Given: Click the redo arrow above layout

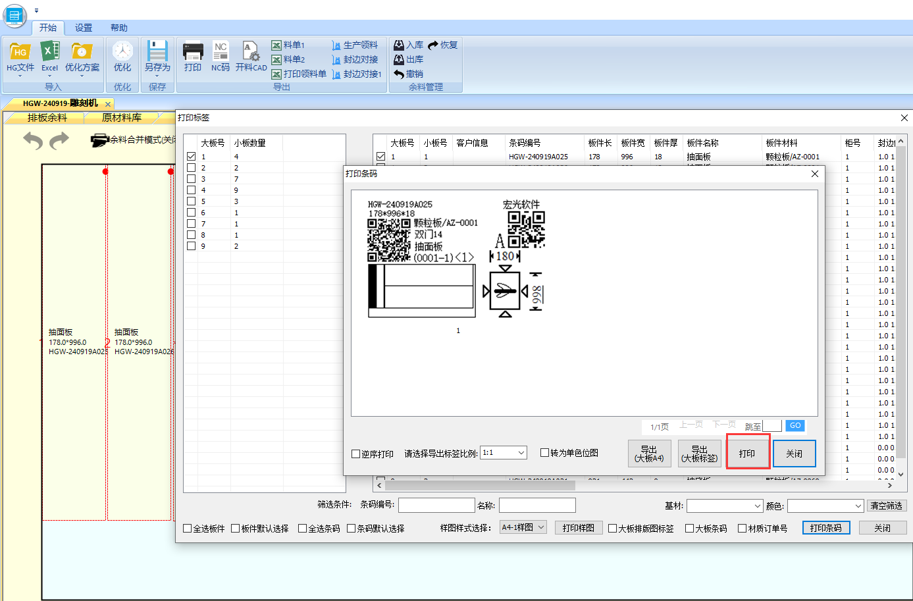Looking at the screenshot, I should tap(59, 140).
